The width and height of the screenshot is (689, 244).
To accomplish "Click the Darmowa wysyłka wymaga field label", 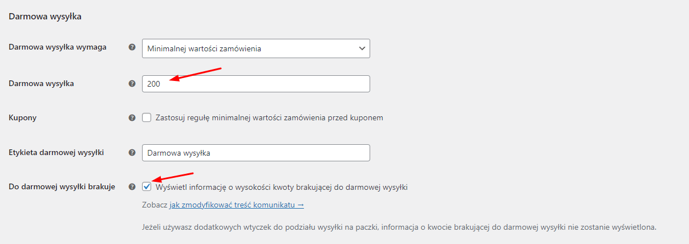I will [x=58, y=47].
